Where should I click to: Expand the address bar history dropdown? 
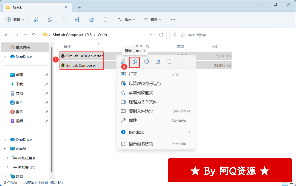point(151,35)
